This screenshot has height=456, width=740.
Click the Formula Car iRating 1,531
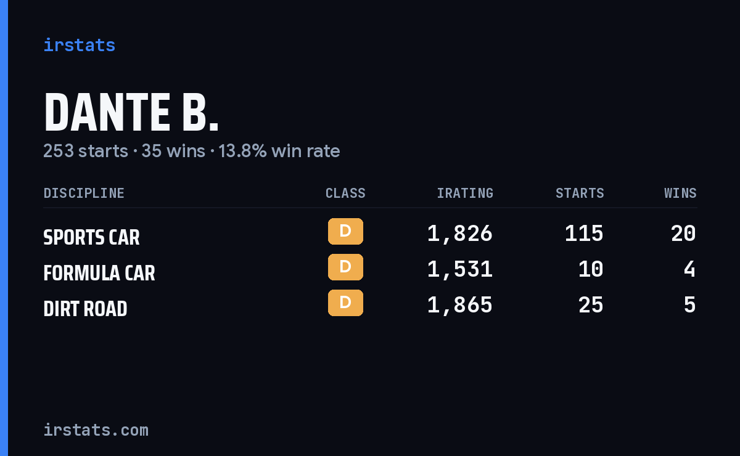[x=460, y=269]
